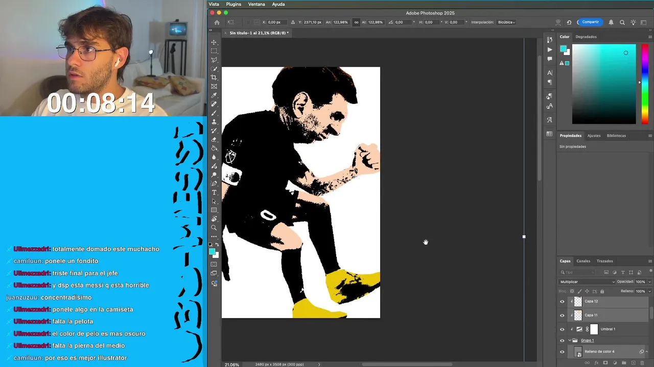This screenshot has height=367, width=654.
Task: Create a new layer with plus icon
Action: 633,363
